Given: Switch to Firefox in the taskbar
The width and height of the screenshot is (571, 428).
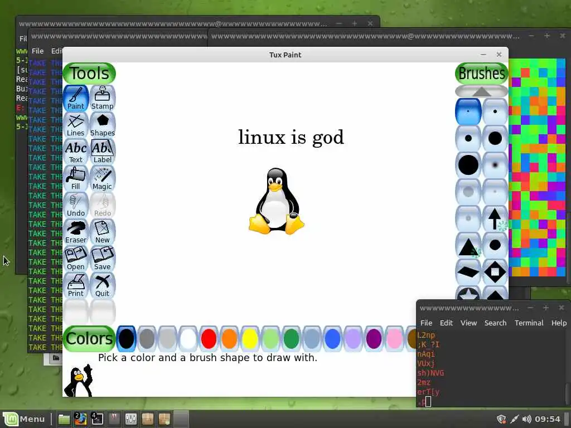Looking at the screenshot, I should (80, 419).
